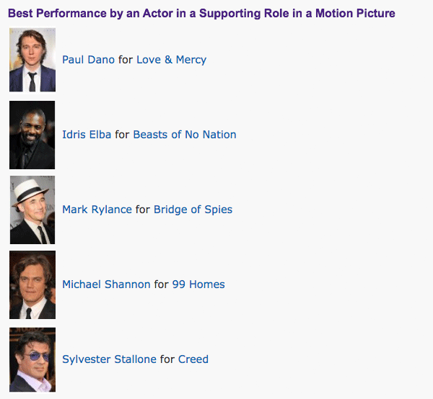Click the word "for" before Bridge of Spies
This screenshot has height=399, width=433.
click(143, 210)
